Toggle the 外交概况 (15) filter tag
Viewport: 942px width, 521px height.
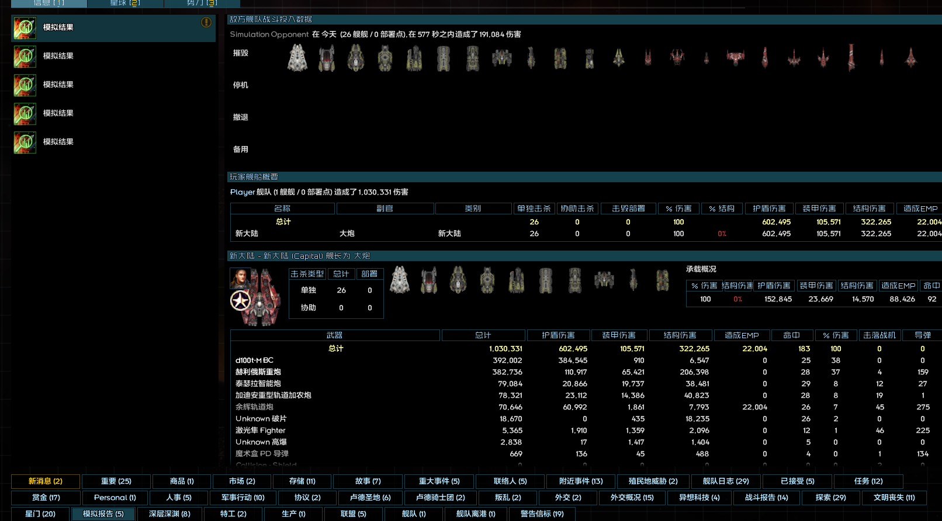(632, 498)
